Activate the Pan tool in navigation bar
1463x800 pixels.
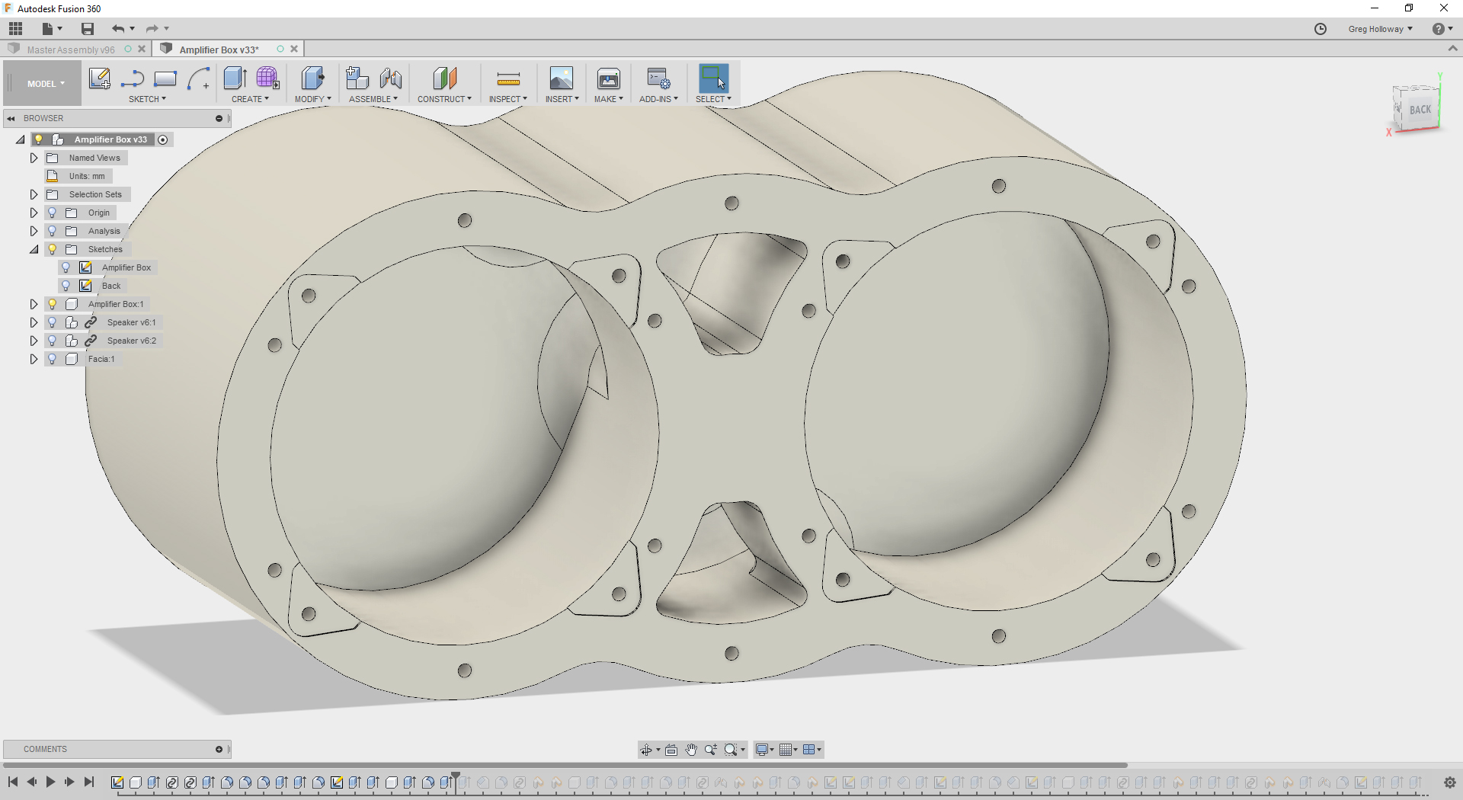(691, 750)
